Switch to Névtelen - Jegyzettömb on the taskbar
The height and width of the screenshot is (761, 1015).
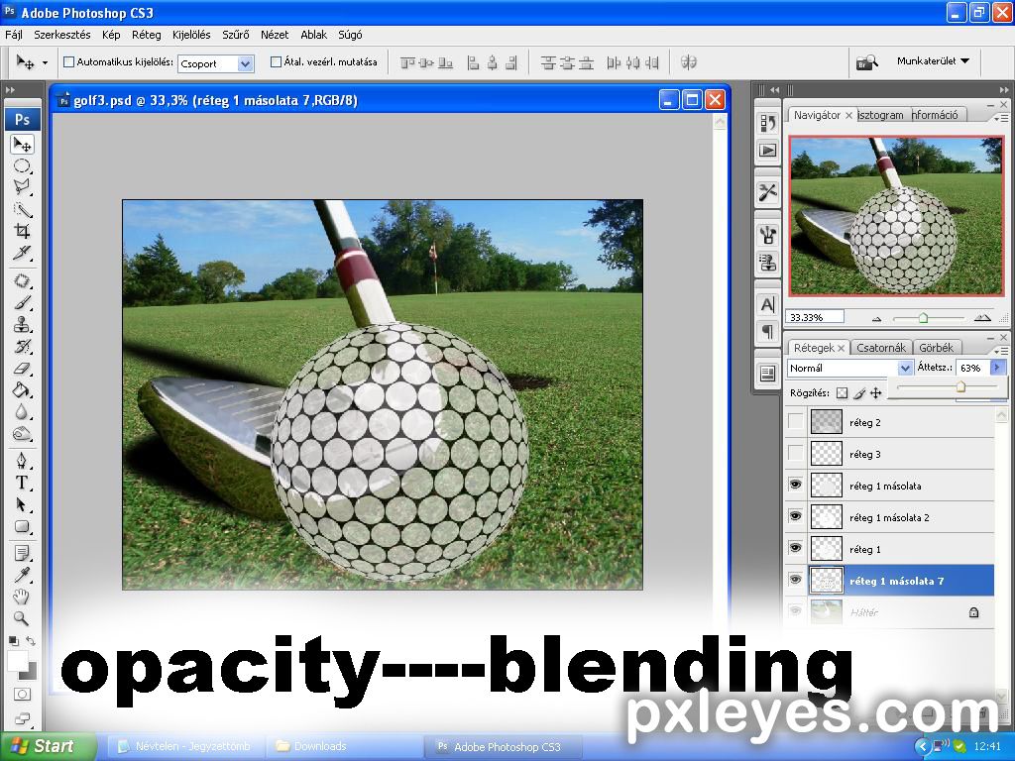(x=185, y=746)
